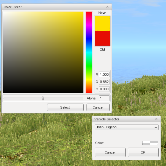Click the Vehicle Selector title bar
Viewport: 166px width, 166px height.
coord(126,119)
